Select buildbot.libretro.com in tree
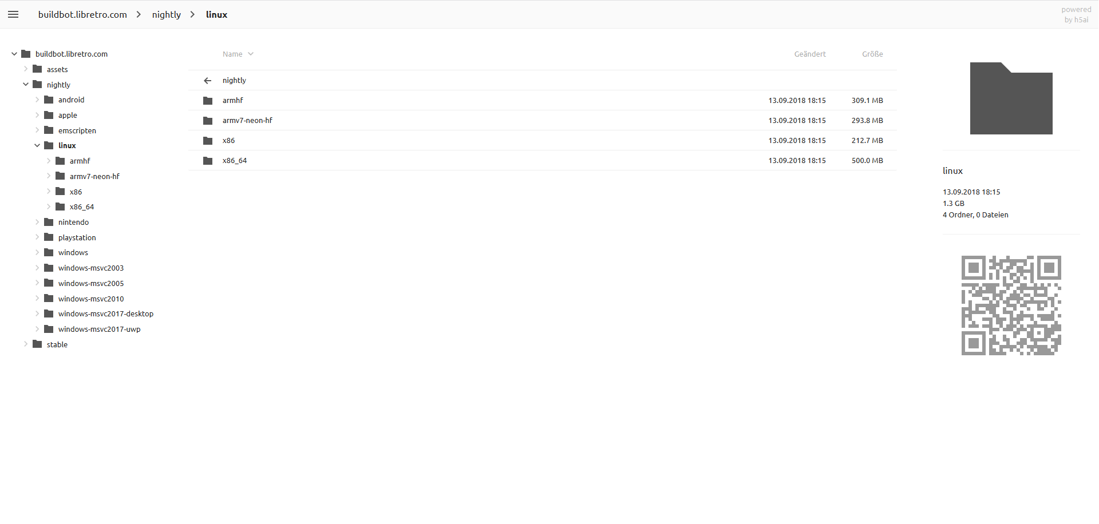 pyautogui.click(x=72, y=54)
